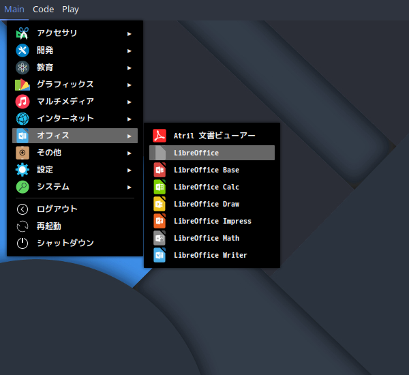
Task: Open the システム menu category
Action: pos(75,187)
